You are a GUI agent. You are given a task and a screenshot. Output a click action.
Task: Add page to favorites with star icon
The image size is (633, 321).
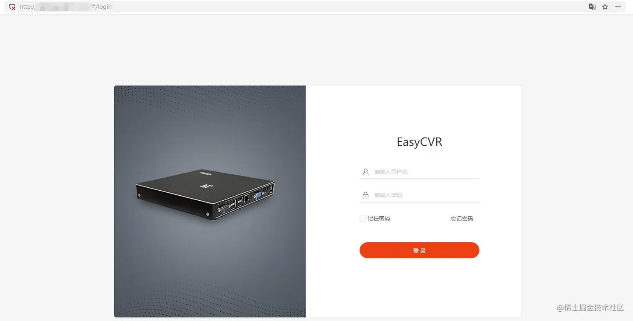click(605, 7)
